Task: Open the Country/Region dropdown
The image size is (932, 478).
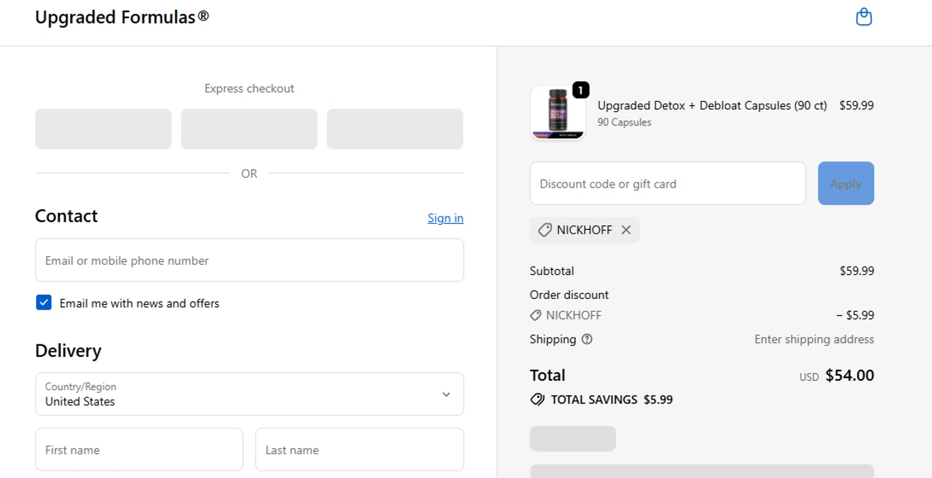Action: 249,394
